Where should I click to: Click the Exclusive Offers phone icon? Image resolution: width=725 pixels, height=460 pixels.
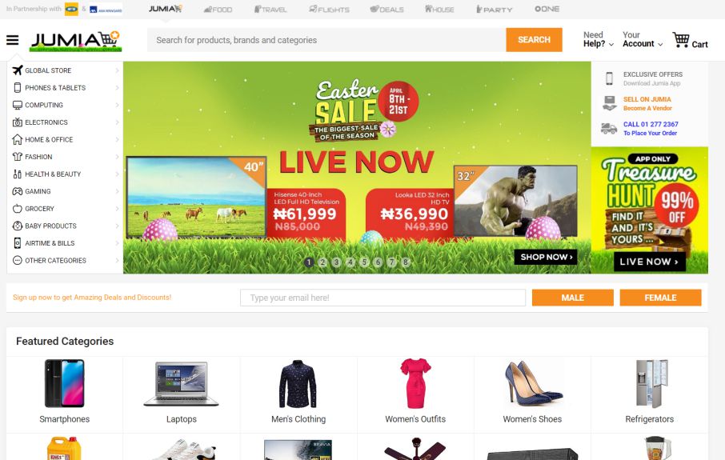pyautogui.click(x=610, y=78)
